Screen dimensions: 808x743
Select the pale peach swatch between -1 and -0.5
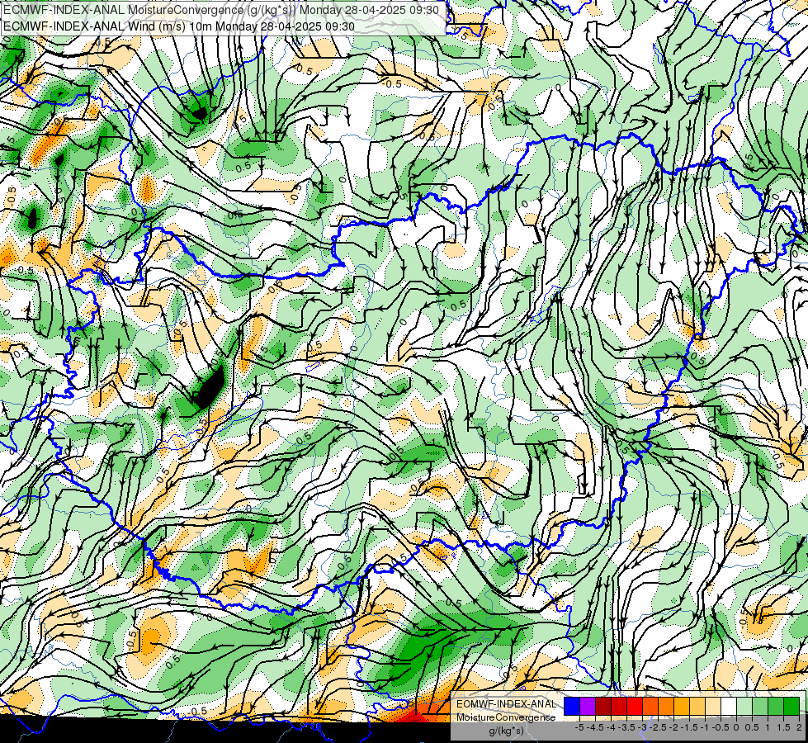point(713,706)
